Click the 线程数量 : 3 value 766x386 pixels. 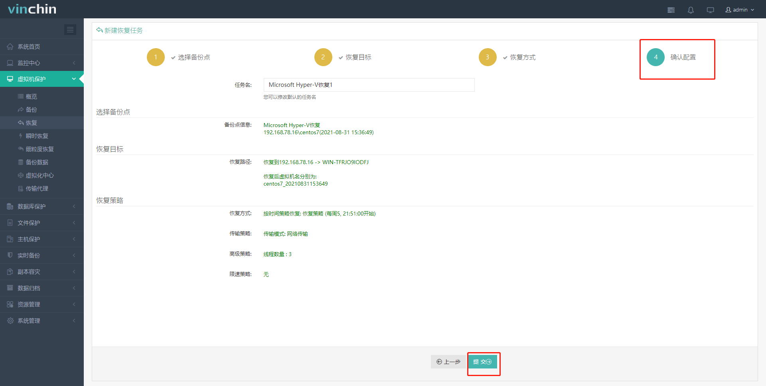pyautogui.click(x=277, y=254)
